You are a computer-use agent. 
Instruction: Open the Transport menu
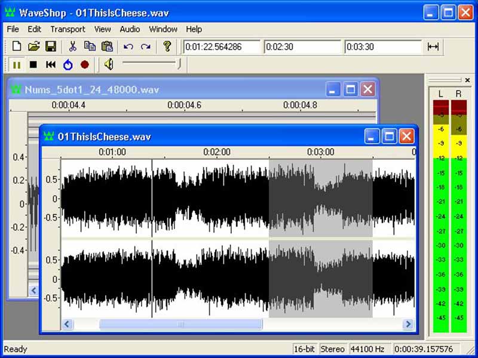tap(68, 29)
